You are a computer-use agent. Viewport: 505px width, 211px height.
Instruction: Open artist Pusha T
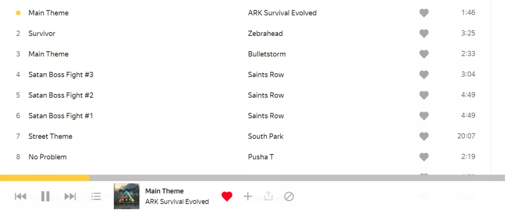[261, 157]
